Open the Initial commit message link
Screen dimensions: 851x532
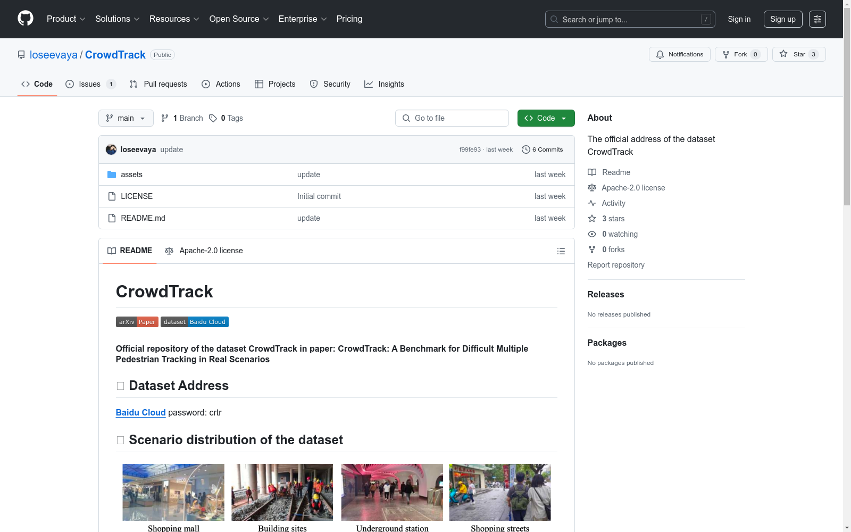319,196
